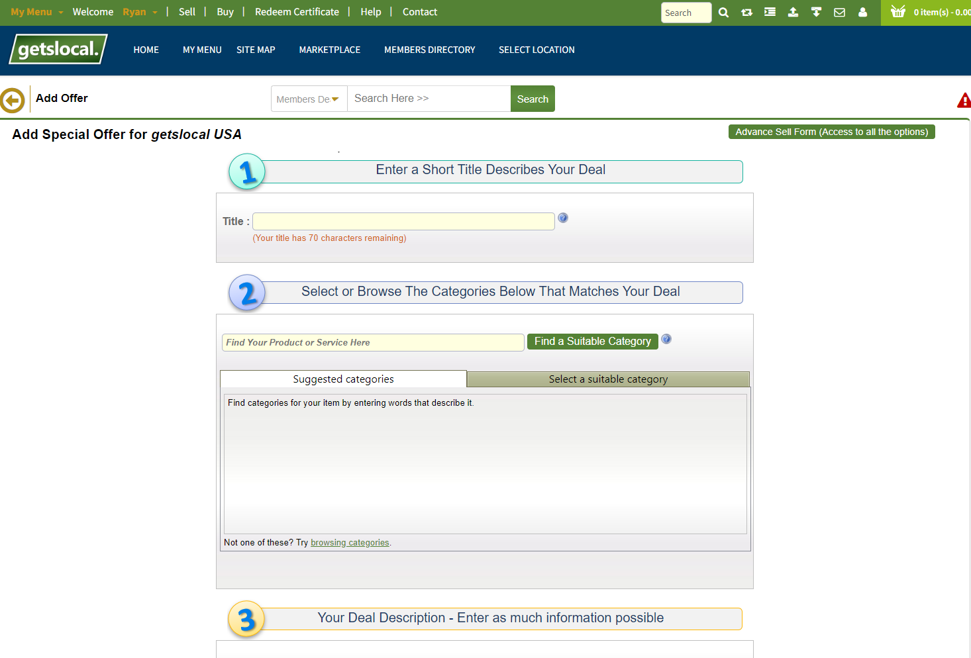Image resolution: width=971 pixels, height=658 pixels.
Task: Open the envelope messages icon
Action: pyautogui.click(x=839, y=13)
